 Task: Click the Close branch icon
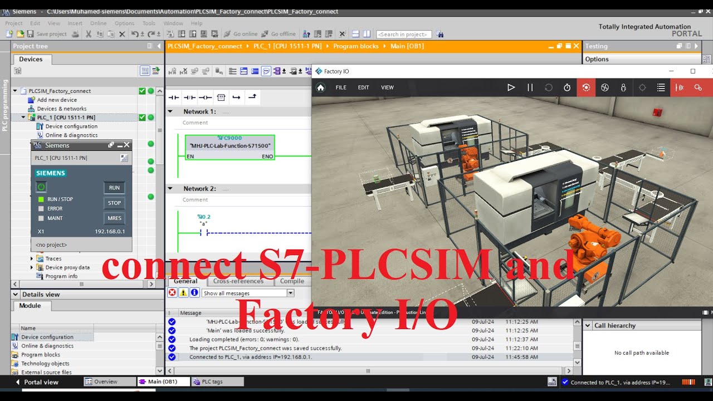pos(252,97)
